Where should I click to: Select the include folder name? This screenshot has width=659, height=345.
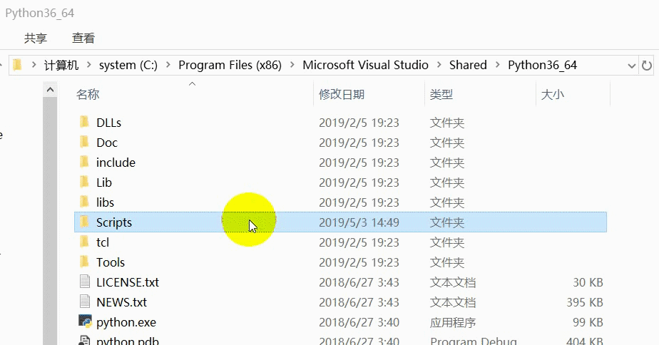[x=116, y=163]
